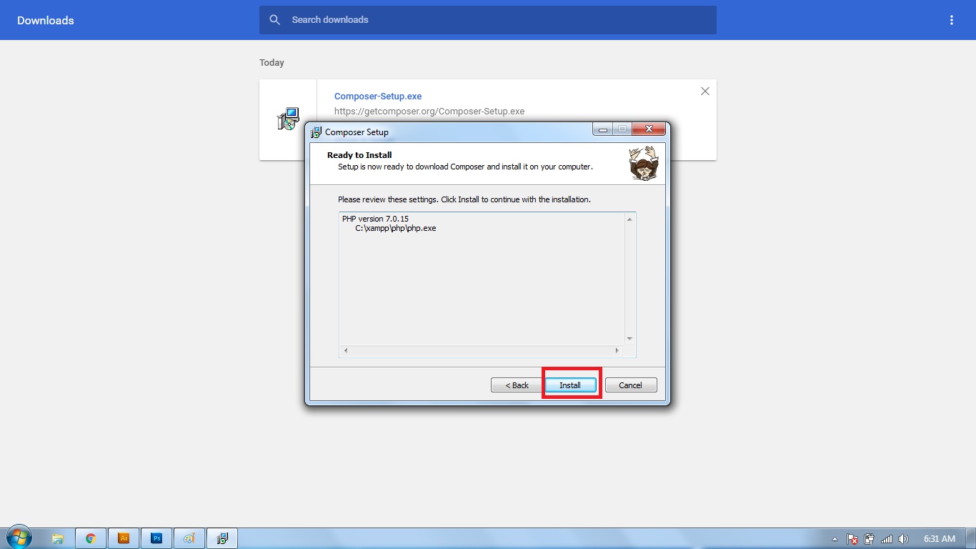Open the Action Center flag icon
Viewport: 976px width, 549px height.
coord(852,539)
